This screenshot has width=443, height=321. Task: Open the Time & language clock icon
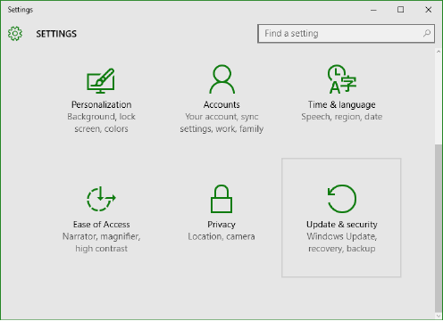click(342, 79)
